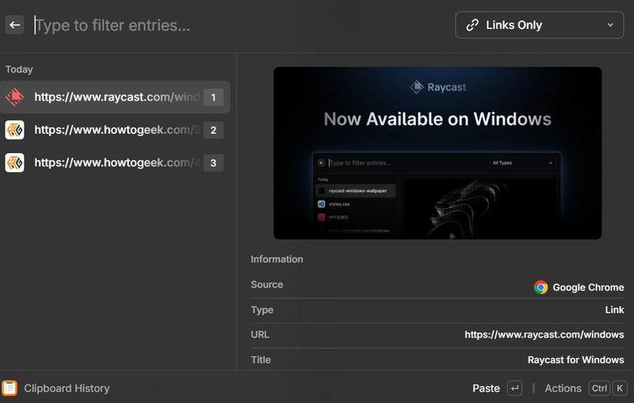Screen dimensions: 634x403
Task: Click the Clipboard History icon in footer
Action: [x=9, y=388]
